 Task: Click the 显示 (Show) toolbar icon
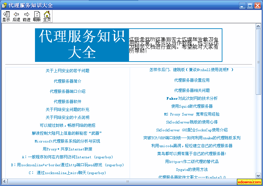pyautogui.click(x=6, y=16)
